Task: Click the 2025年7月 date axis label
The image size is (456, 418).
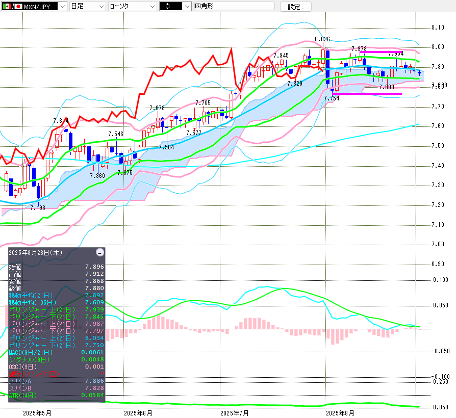Action: tap(235, 413)
